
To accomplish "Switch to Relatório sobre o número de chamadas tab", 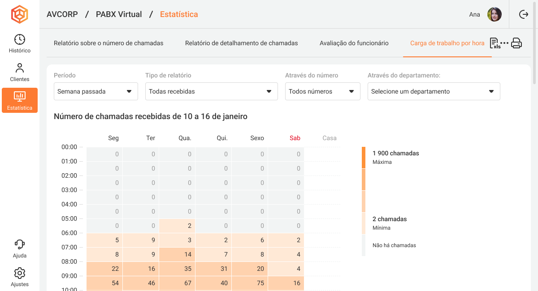I will 108,43.
